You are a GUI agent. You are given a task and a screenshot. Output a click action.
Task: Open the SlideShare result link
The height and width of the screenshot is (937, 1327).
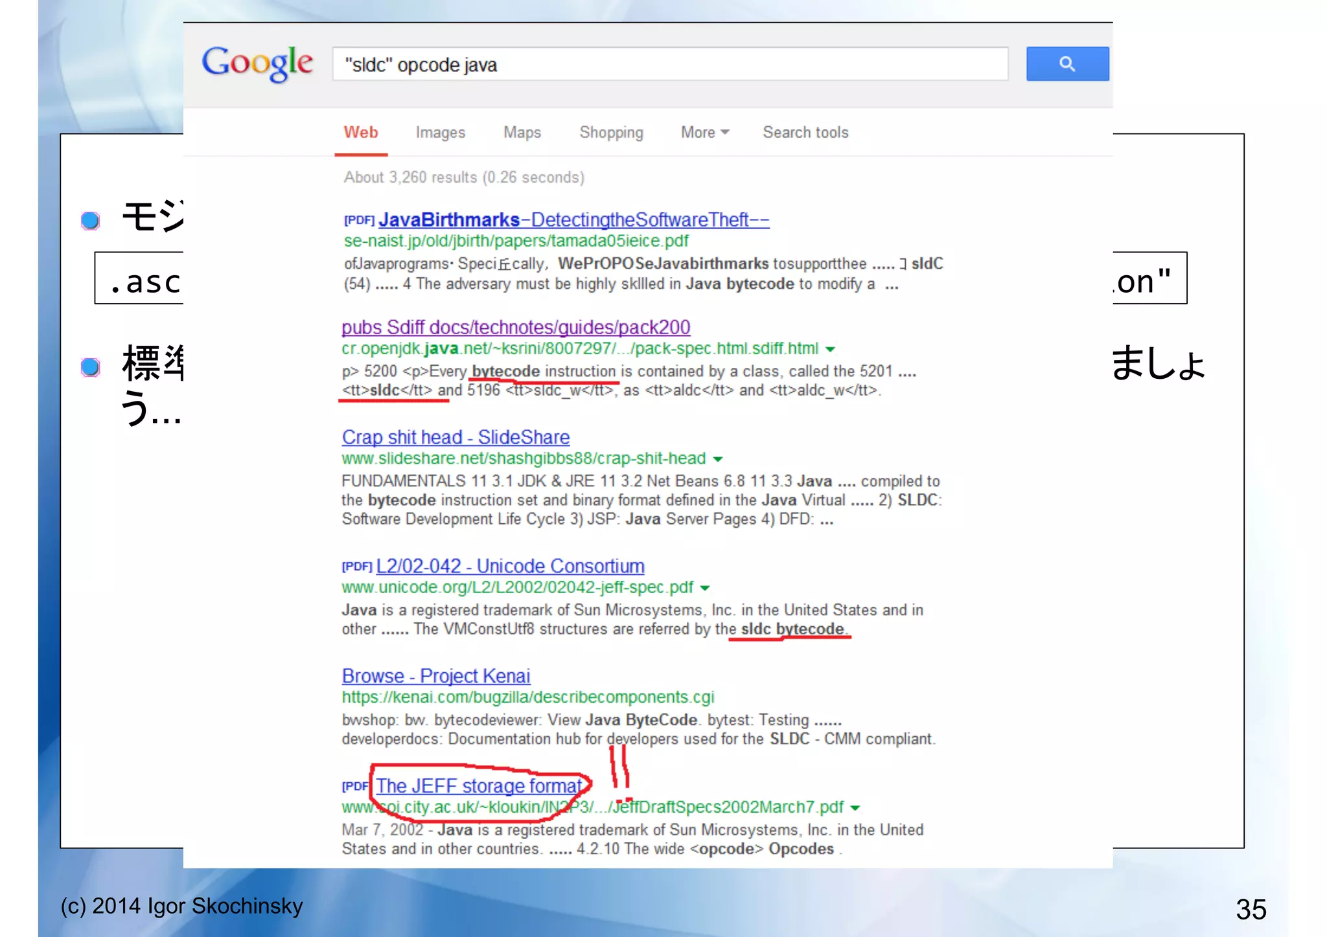click(456, 437)
